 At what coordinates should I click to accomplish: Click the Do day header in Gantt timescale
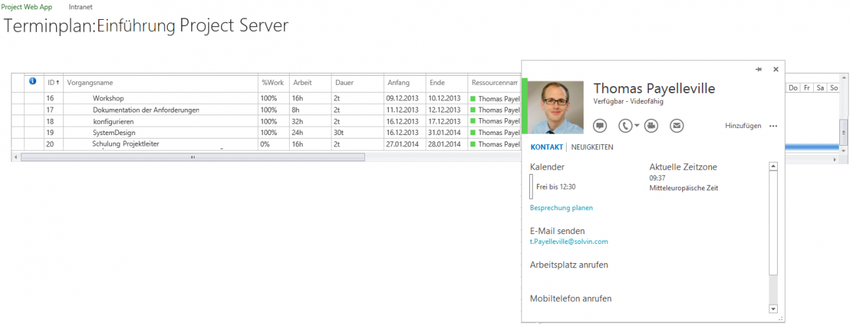pos(793,88)
